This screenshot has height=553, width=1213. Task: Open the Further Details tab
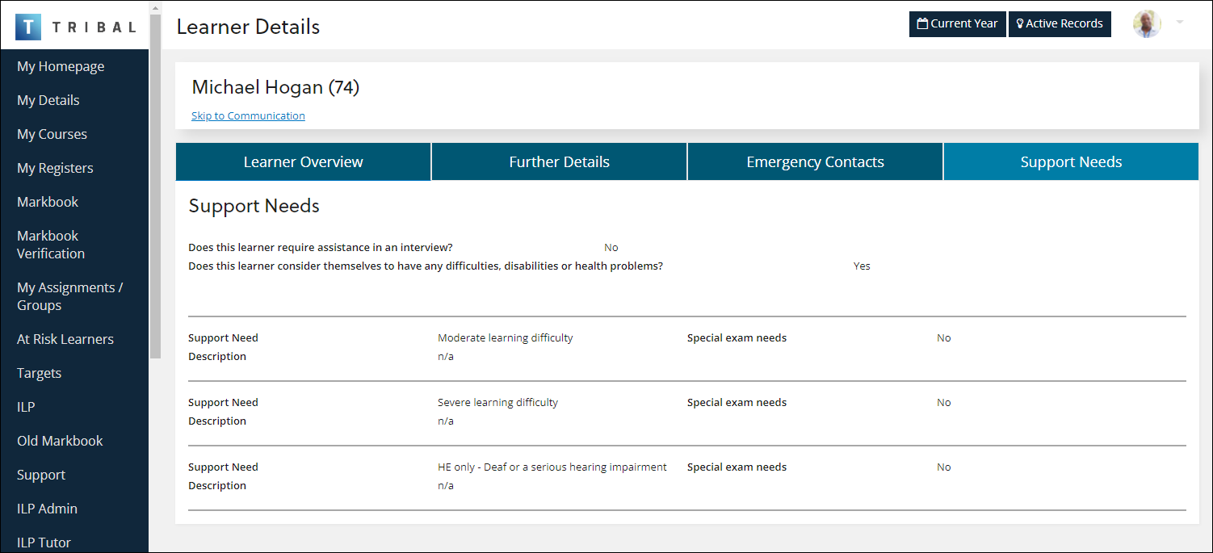tap(559, 162)
